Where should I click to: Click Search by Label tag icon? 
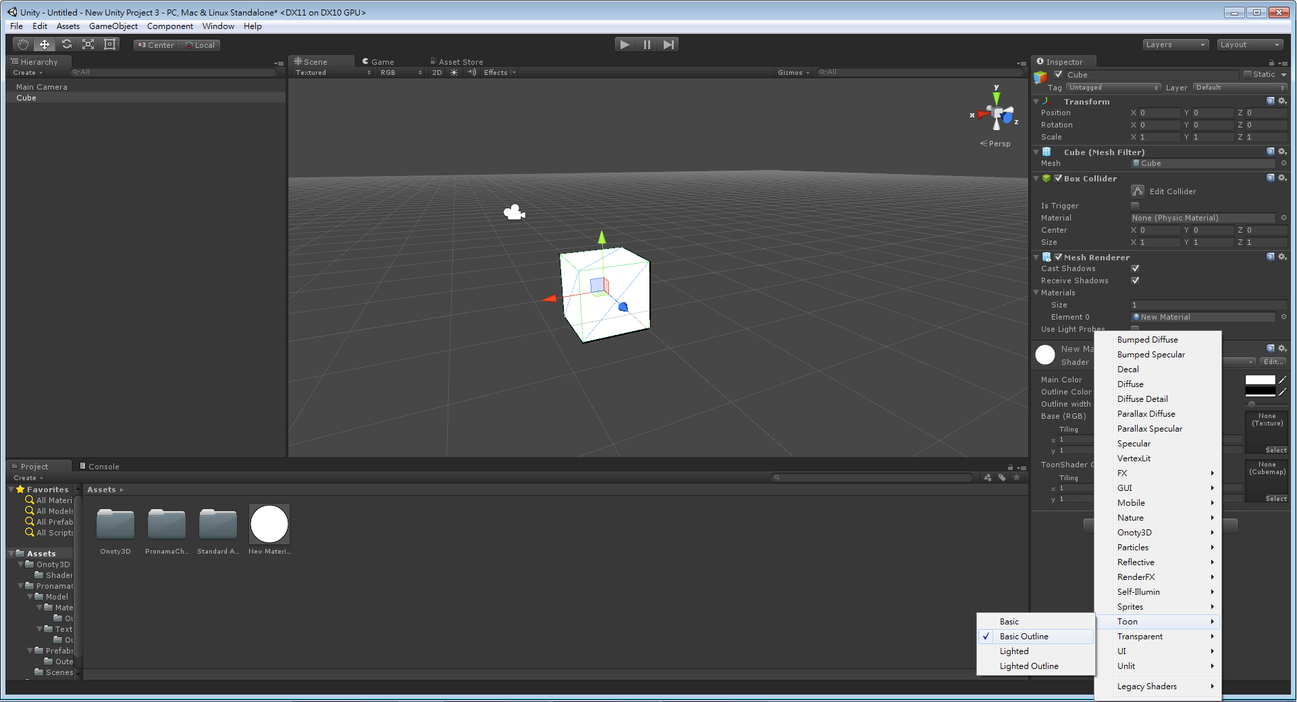coord(1002,477)
